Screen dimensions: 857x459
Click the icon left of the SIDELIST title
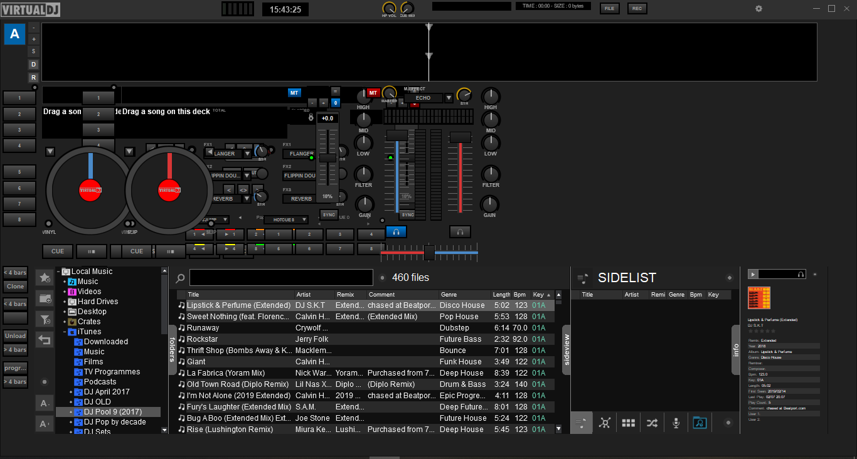click(583, 278)
